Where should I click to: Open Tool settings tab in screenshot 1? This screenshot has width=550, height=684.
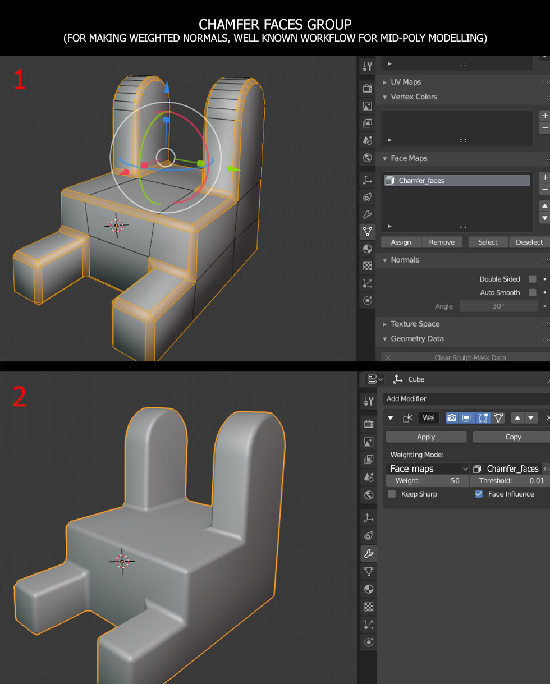coord(368,67)
